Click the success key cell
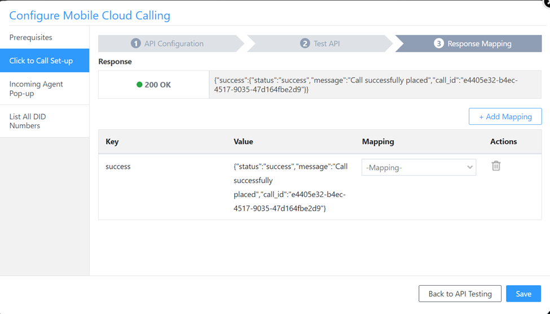 (118, 167)
